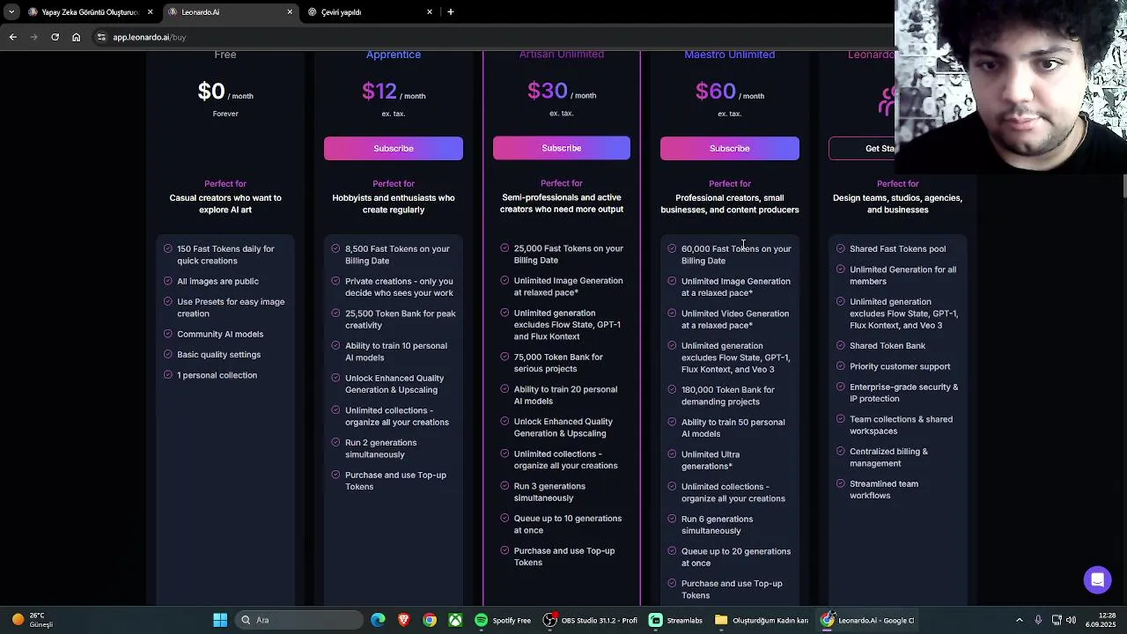Close the Leonardo.Ai tab
This screenshot has height=634, width=1127.
tap(290, 12)
